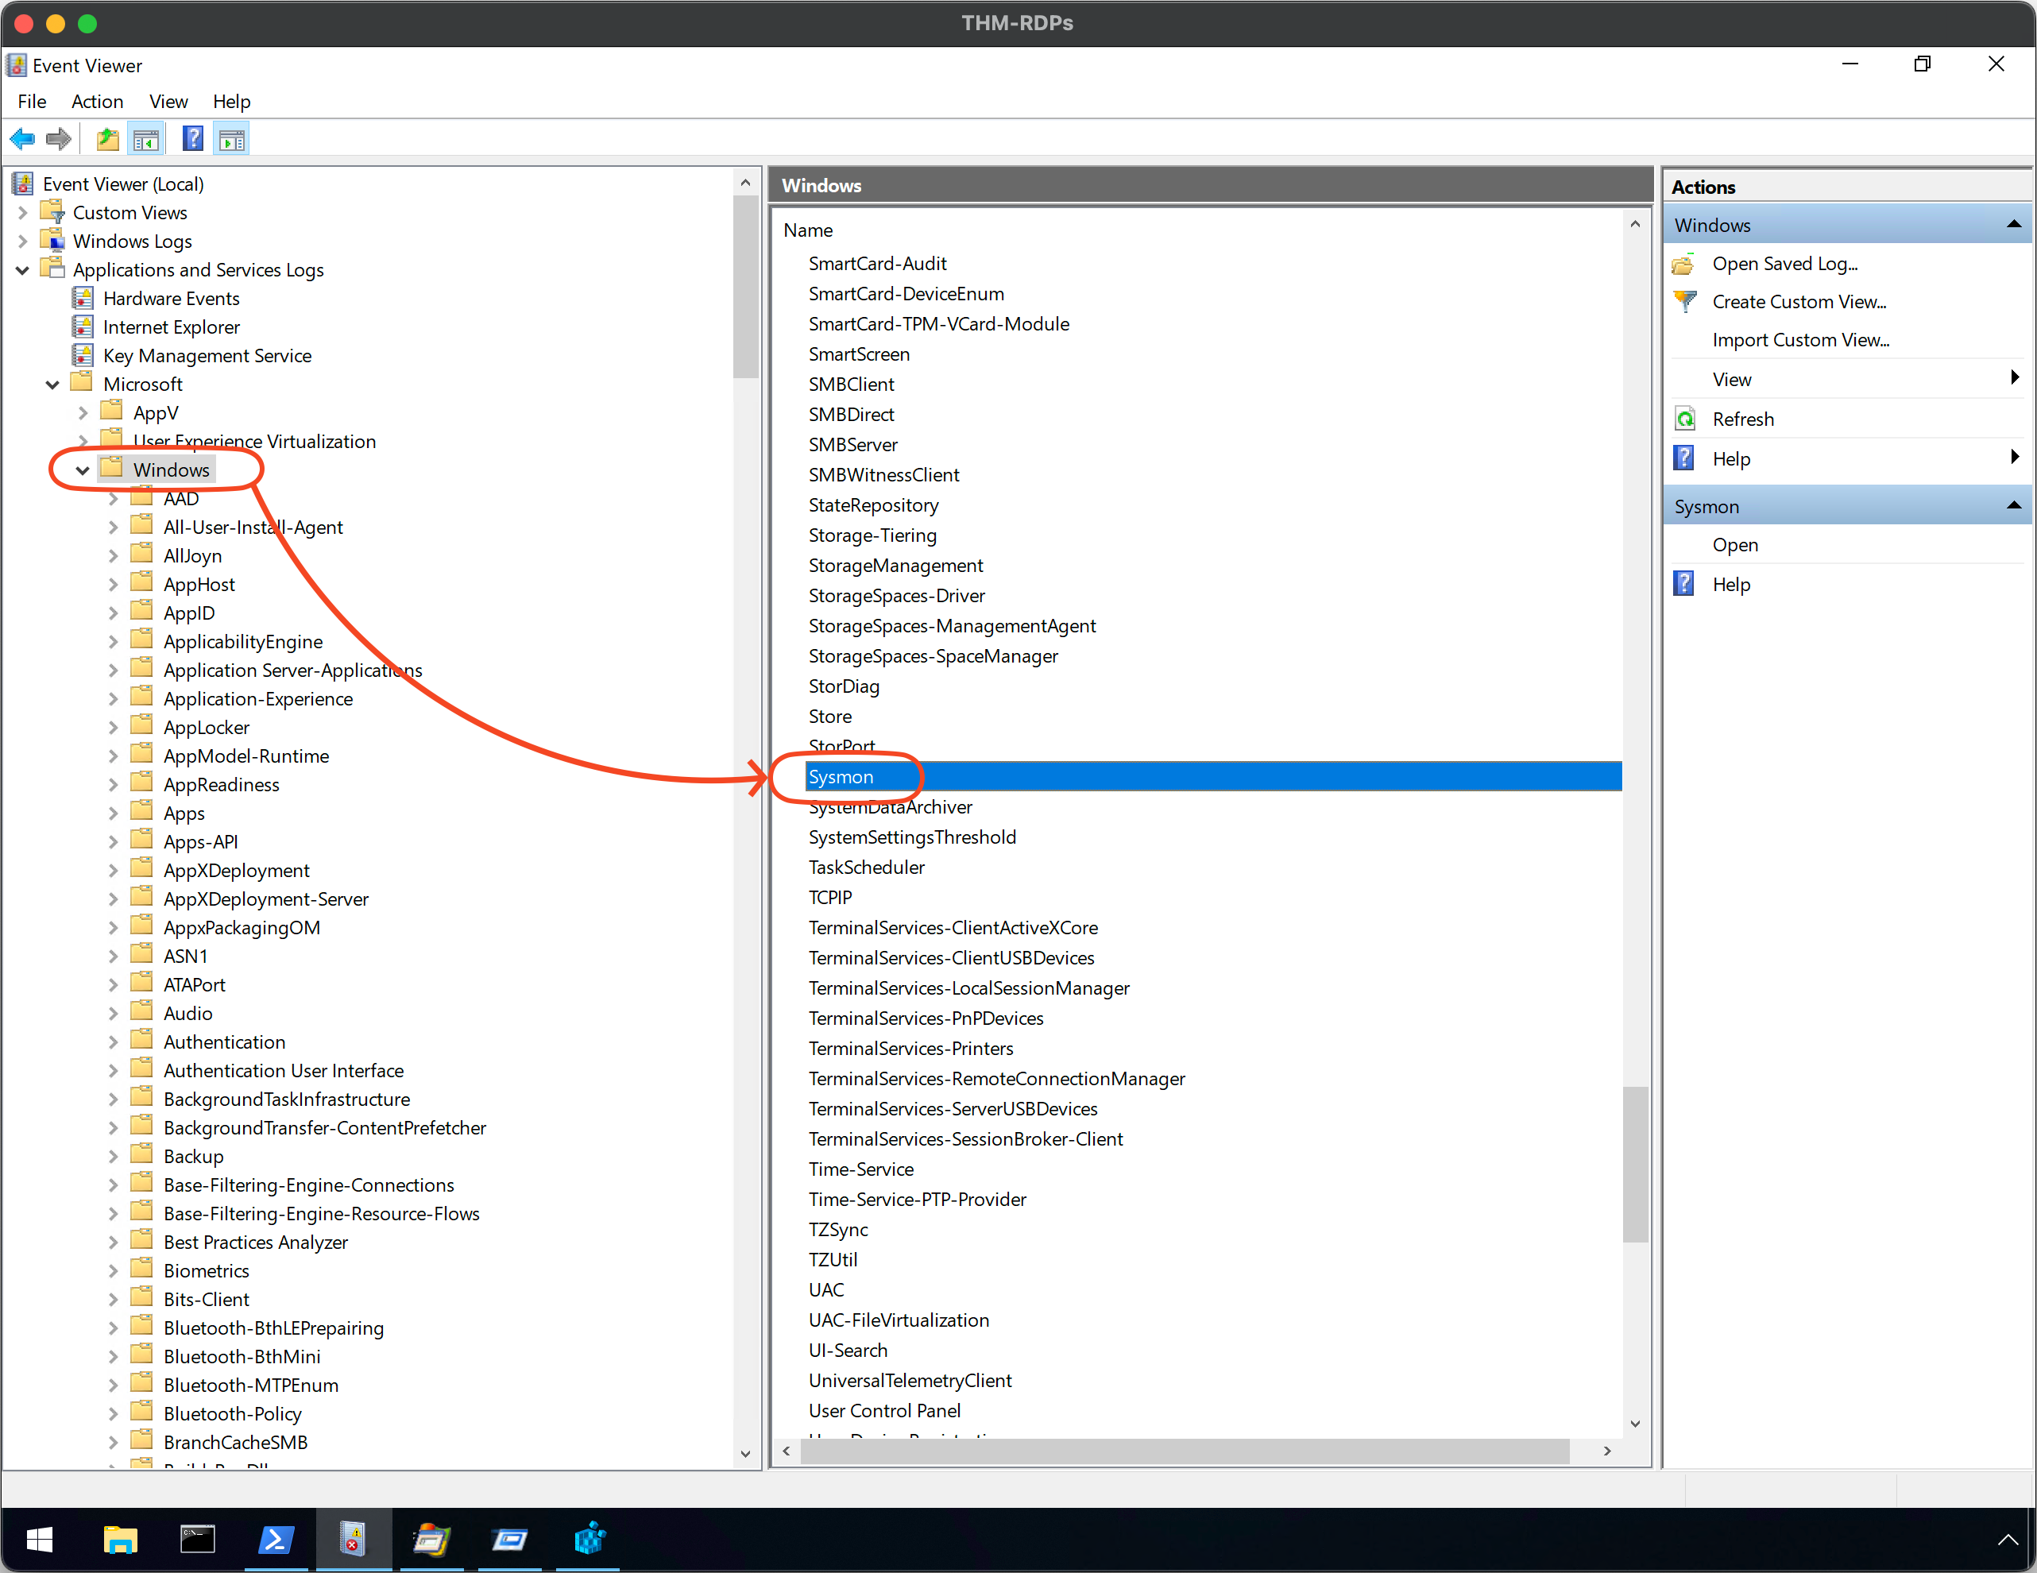Click the Help icon under Windows actions
Screen dimensions: 2037x1573
click(x=1683, y=458)
